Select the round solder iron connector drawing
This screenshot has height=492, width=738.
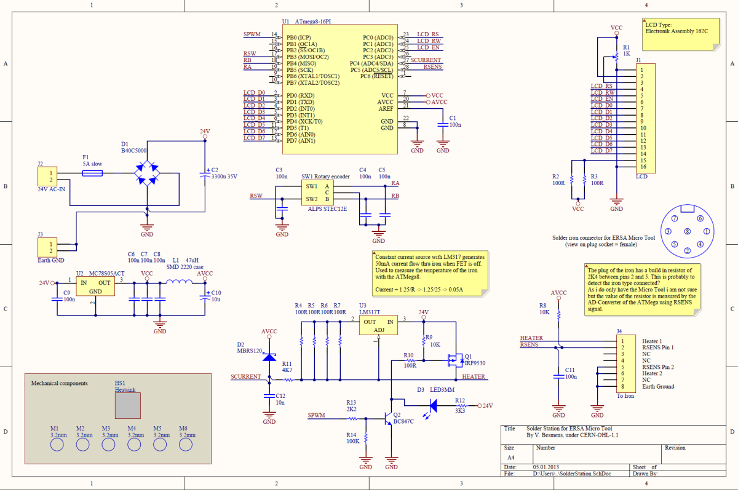(689, 232)
